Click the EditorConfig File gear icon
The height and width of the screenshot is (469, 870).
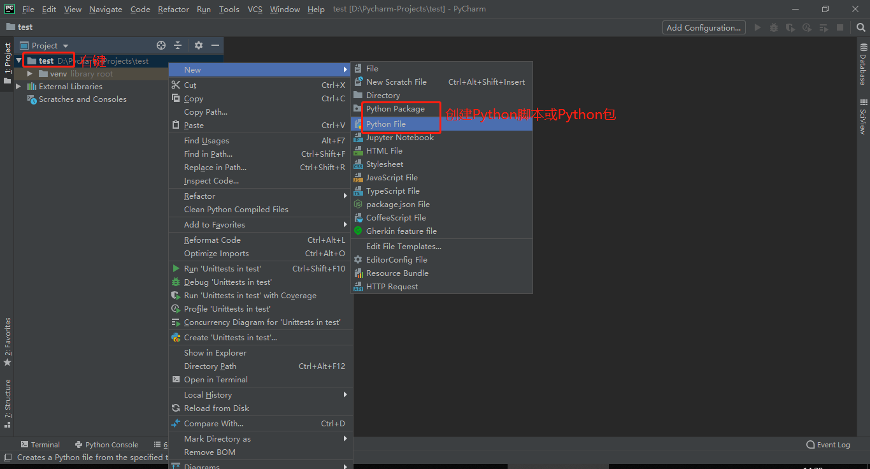click(x=358, y=260)
